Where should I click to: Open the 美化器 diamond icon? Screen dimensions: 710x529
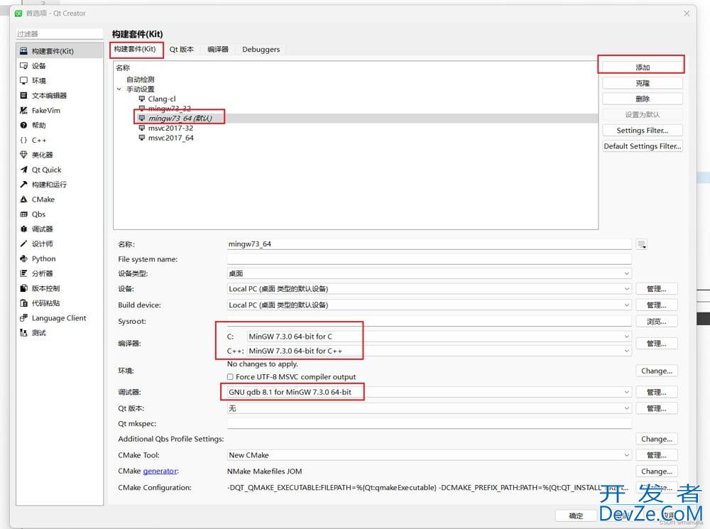coord(23,155)
